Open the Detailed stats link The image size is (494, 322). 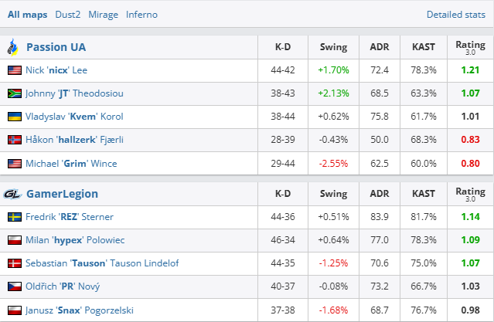[456, 15]
